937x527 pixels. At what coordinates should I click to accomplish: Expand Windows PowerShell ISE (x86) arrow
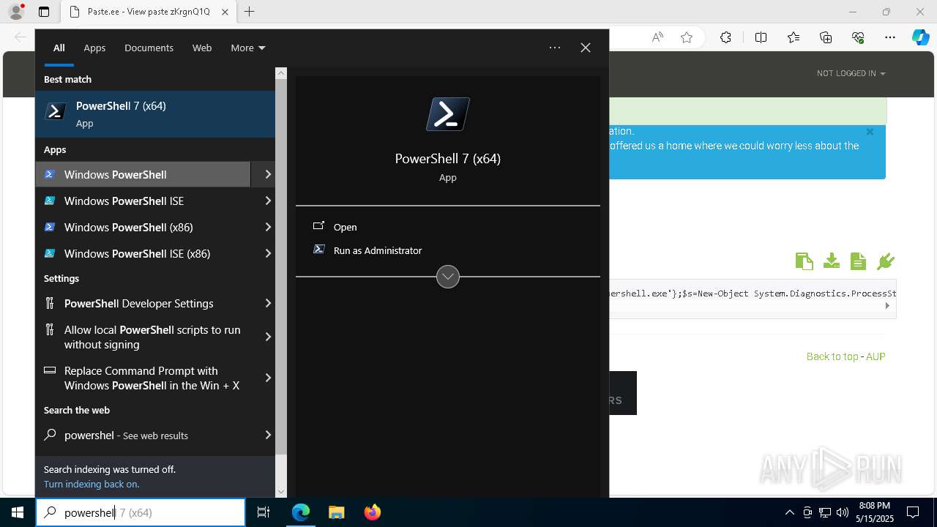[x=268, y=253]
